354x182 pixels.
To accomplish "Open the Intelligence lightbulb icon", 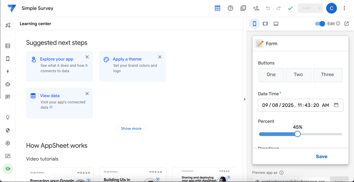I will 8,117.
